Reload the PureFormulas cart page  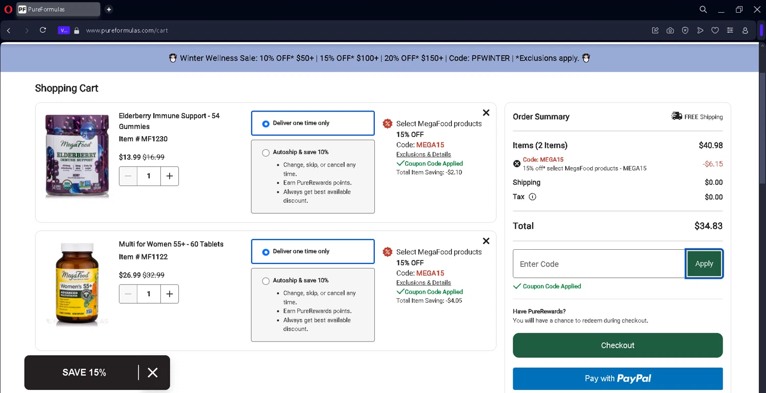point(43,31)
